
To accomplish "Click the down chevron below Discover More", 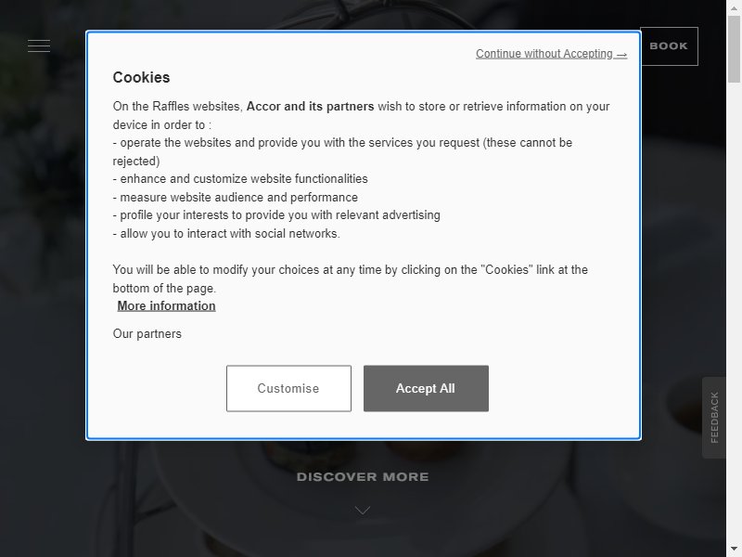I will [x=363, y=510].
